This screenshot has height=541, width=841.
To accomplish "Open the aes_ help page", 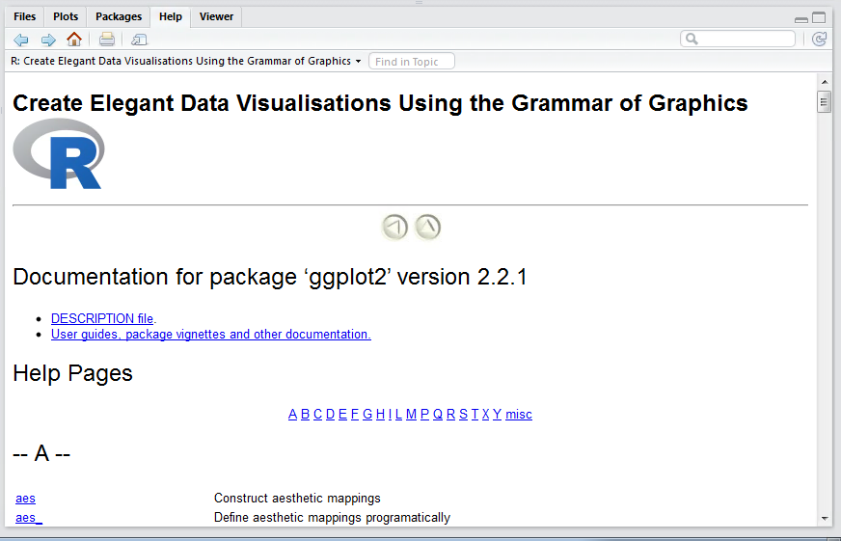I will pos(29,518).
